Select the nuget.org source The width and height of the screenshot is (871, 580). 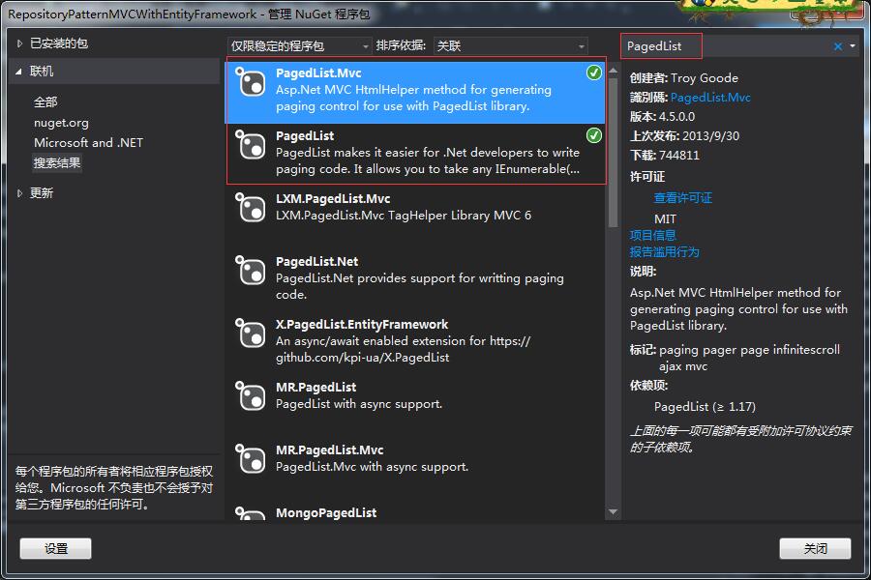[x=61, y=123]
